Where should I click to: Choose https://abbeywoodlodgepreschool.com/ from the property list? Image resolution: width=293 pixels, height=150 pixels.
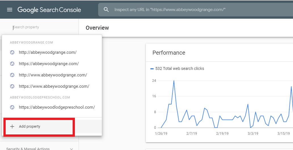tap(57, 107)
